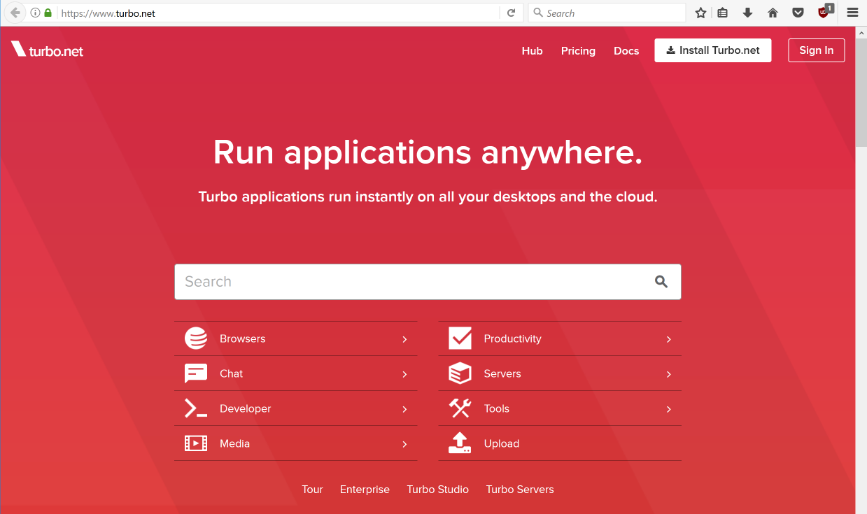Select the Browsers category label
The width and height of the screenshot is (867, 514).
tap(242, 338)
